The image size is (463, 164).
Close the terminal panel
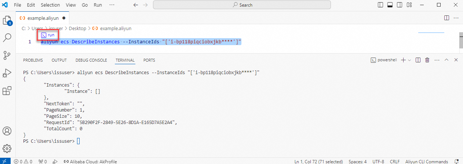tap(456, 60)
